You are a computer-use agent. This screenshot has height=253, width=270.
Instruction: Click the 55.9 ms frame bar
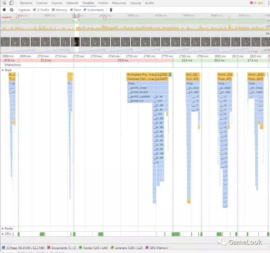(x=121, y=60)
